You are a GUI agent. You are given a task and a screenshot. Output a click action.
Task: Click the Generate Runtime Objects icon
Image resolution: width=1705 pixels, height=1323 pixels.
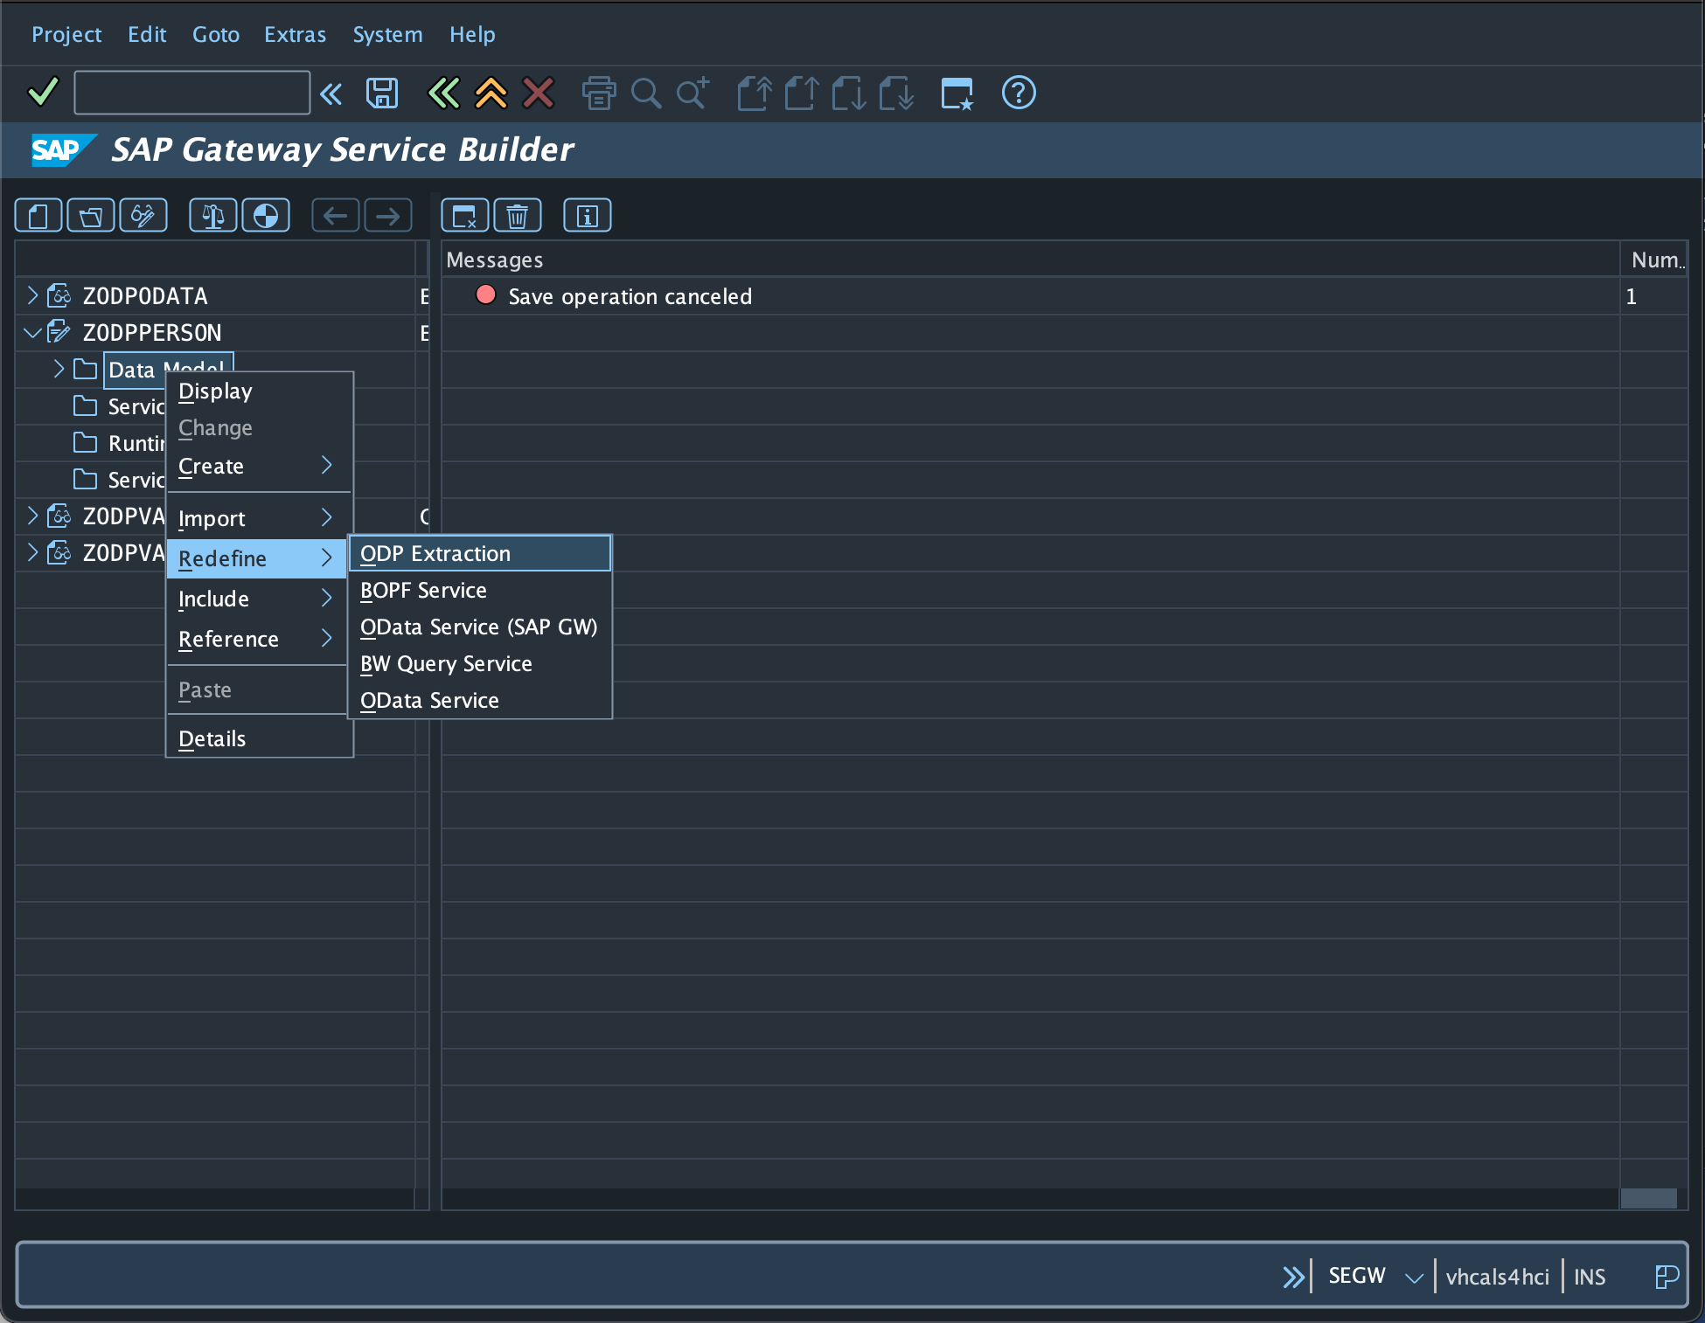tap(266, 216)
